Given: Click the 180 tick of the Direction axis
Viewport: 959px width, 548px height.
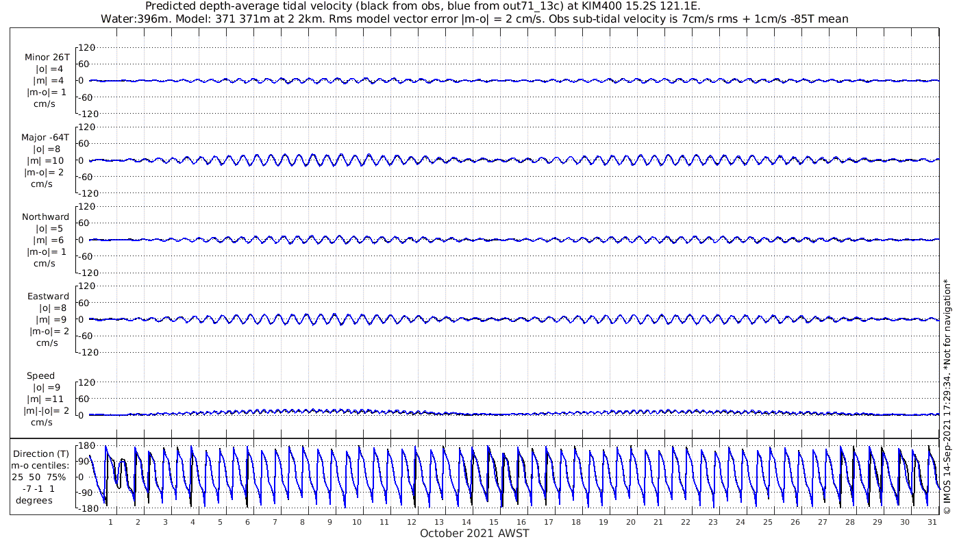Looking at the screenshot, I should (x=86, y=446).
